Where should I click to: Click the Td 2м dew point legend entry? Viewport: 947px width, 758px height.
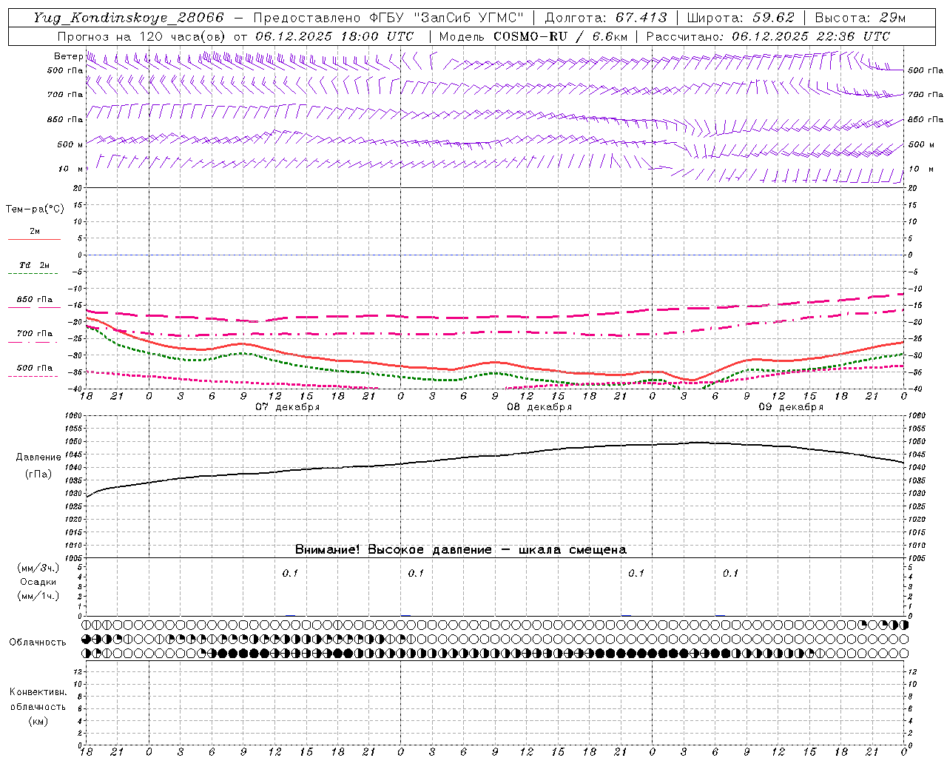tap(35, 265)
